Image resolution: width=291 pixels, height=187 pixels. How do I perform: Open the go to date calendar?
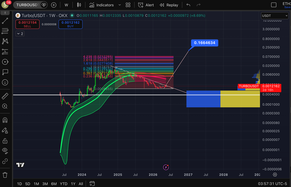tap(92, 184)
